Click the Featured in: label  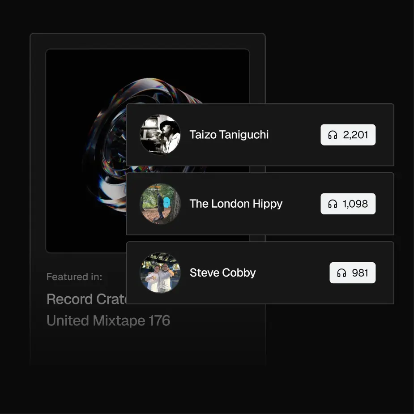74,277
